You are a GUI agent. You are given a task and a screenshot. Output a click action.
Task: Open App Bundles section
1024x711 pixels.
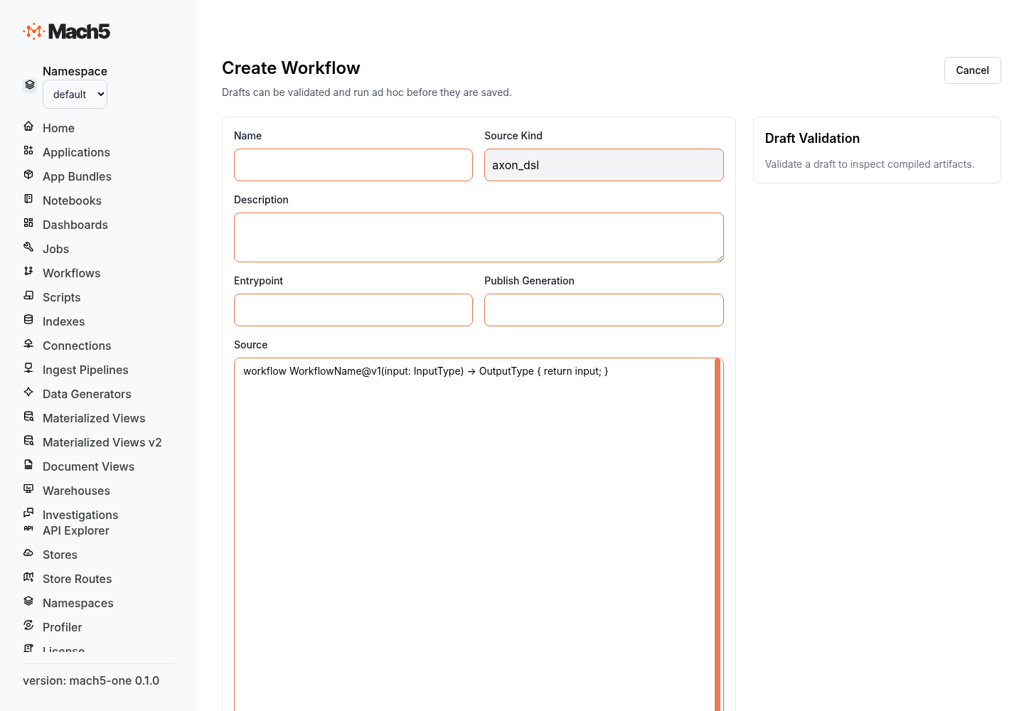point(77,176)
